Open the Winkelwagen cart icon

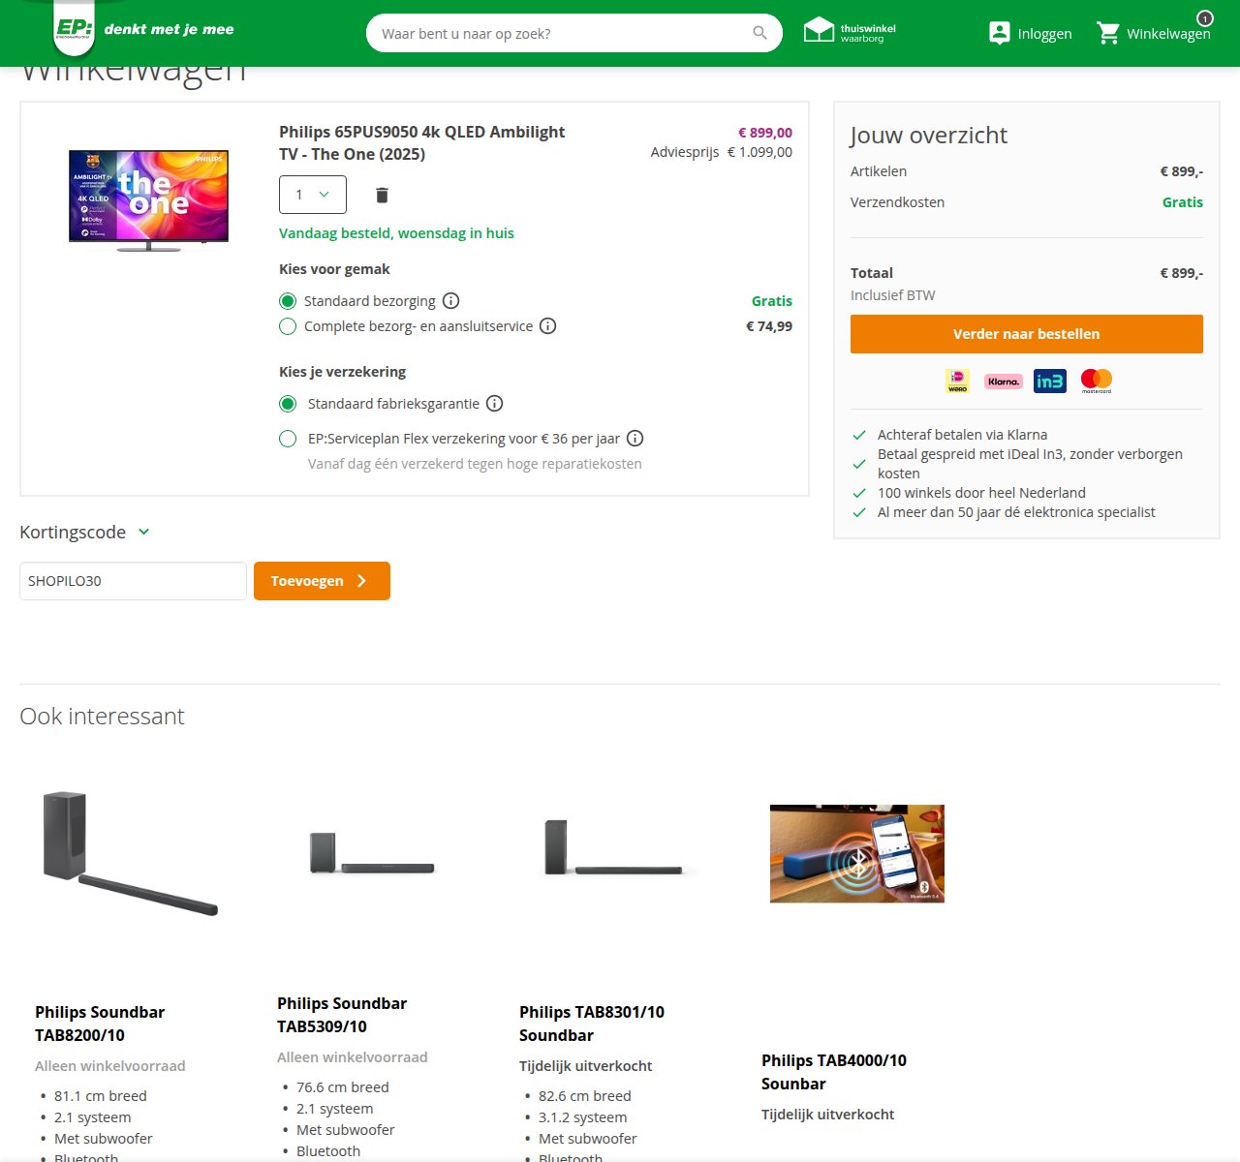pos(1108,33)
